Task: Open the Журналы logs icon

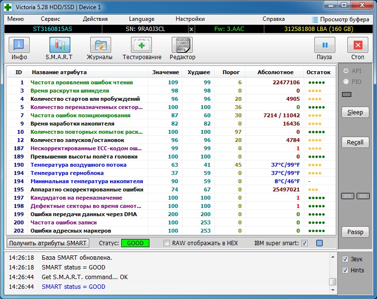Action: (x=100, y=45)
